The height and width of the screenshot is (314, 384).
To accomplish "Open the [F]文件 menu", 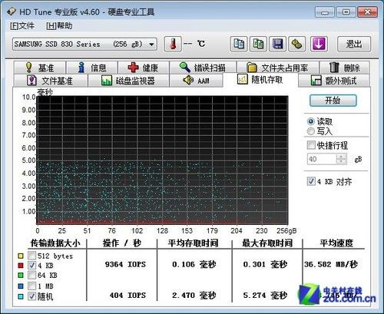I will [x=22, y=26].
